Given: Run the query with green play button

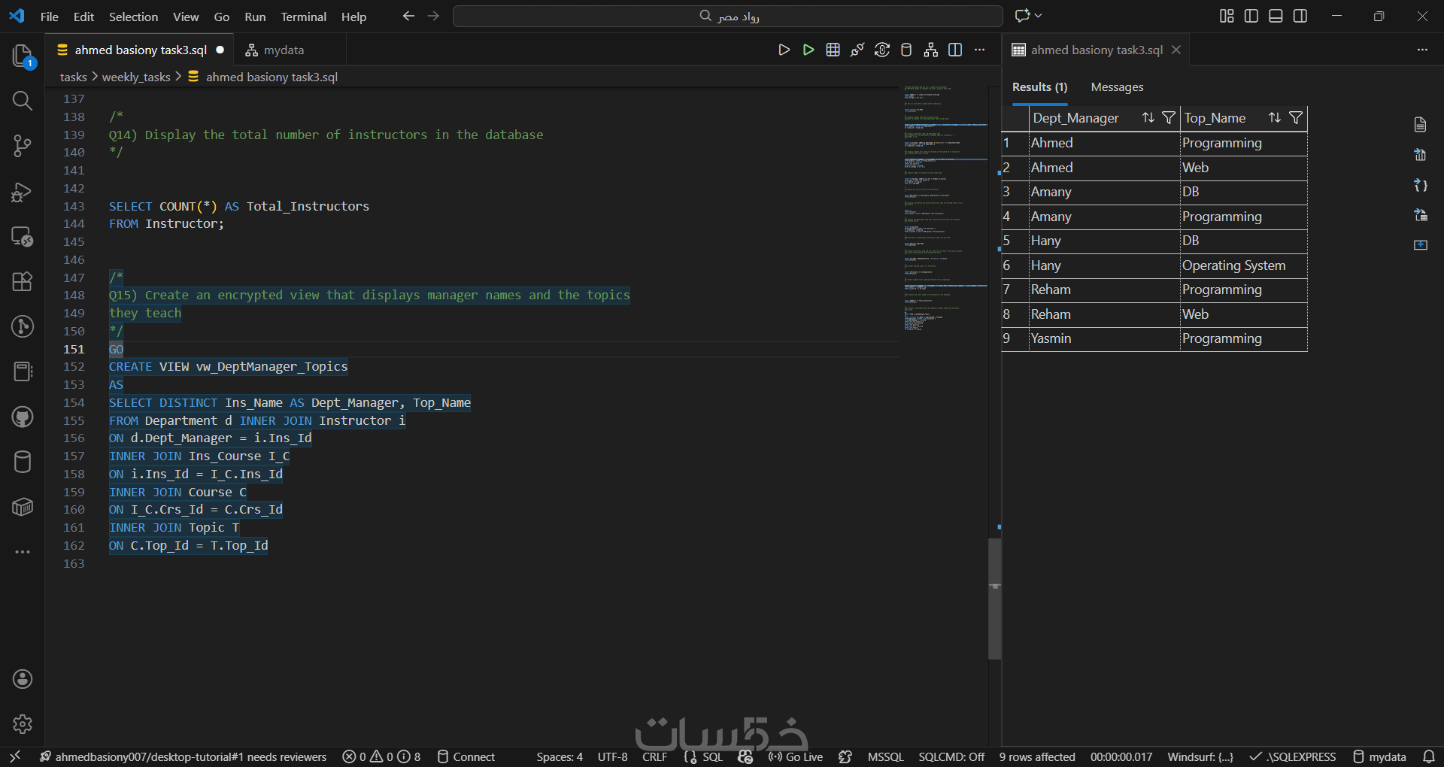Looking at the screenshot, I should pos(808,50).
